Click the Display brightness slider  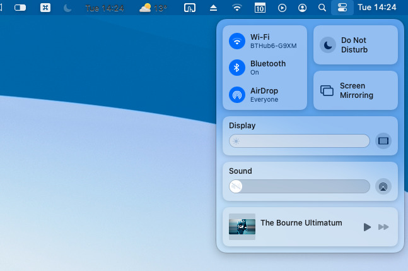pyautogui.click(x=300, y=141)
